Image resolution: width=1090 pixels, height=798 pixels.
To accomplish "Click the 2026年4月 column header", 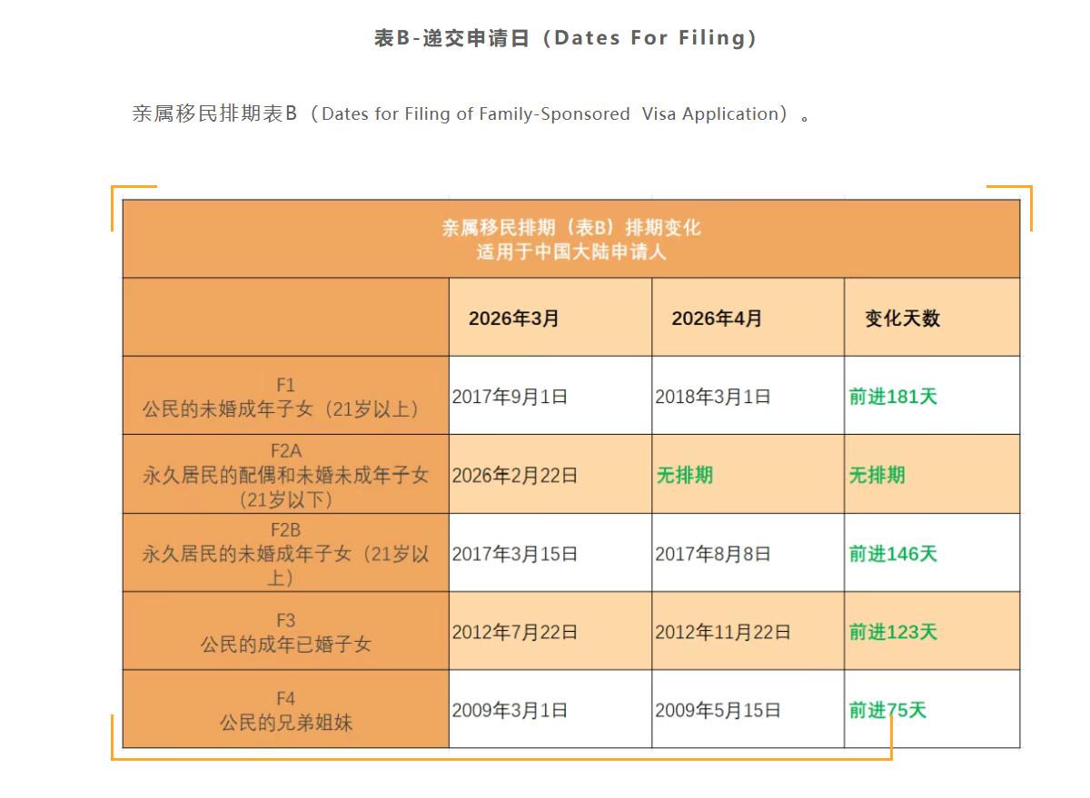I will (x=717, y=318).
